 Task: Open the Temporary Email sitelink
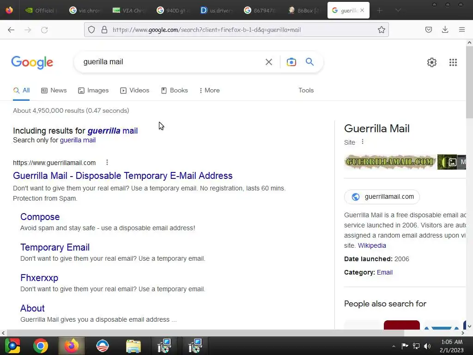coord(55,247)
